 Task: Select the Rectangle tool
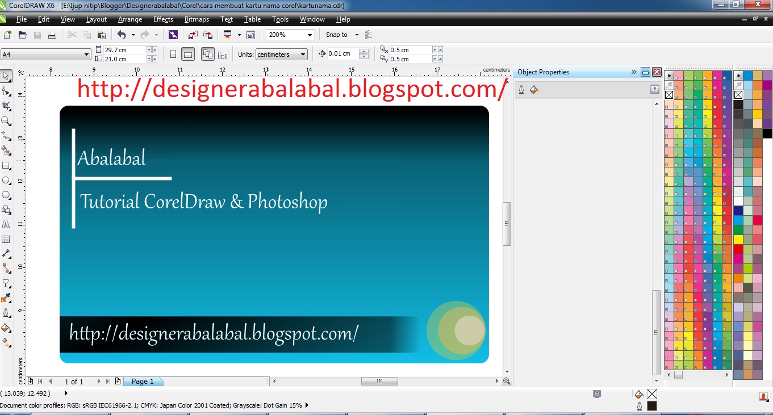tap(6, 166)
